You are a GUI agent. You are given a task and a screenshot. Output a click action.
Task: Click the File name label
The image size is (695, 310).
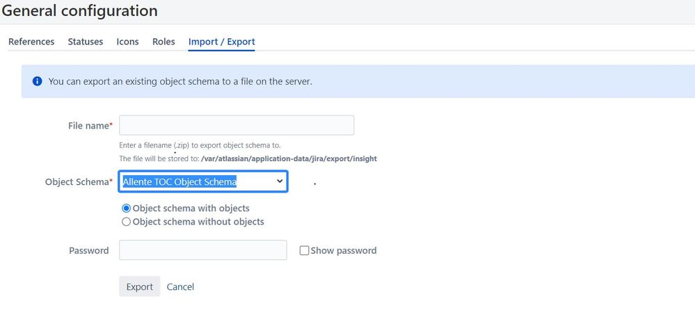(x=90, y=126)
